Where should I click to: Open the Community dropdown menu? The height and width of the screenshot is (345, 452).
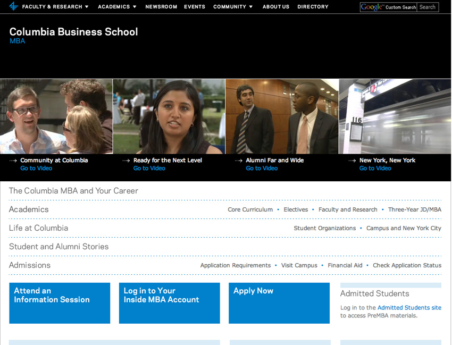pyautogui.click(x=233, y=7)
